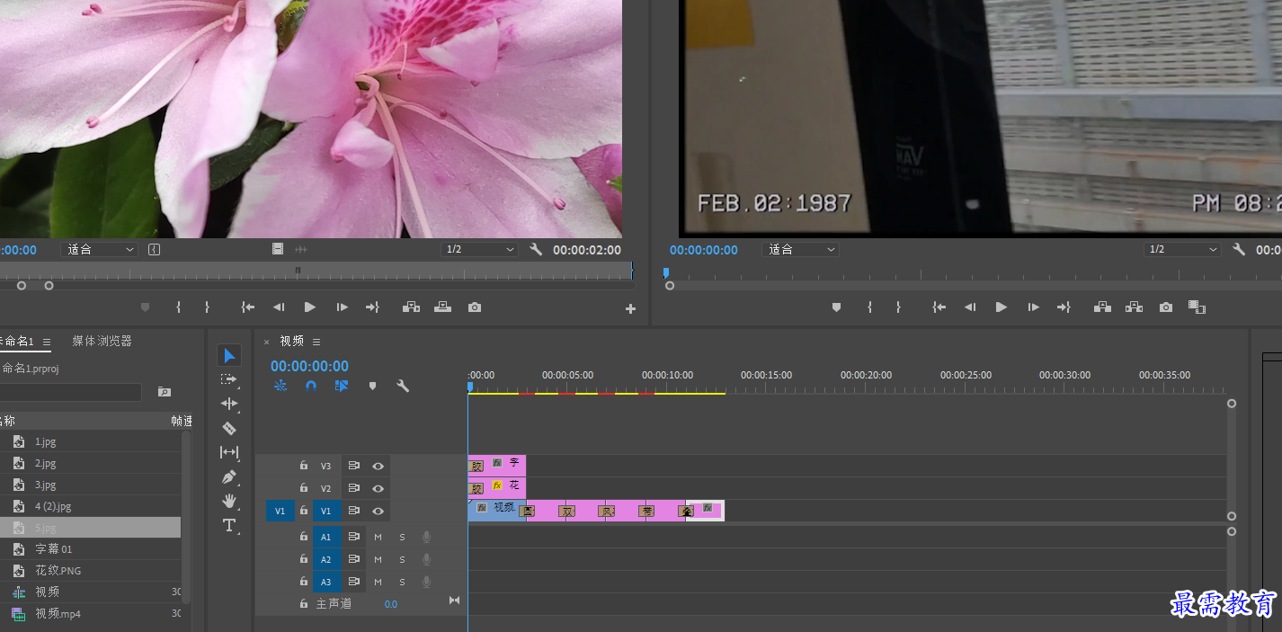Solo audio track A2
The height and width of the screenshot is (632, 1282).
[402, 559]
